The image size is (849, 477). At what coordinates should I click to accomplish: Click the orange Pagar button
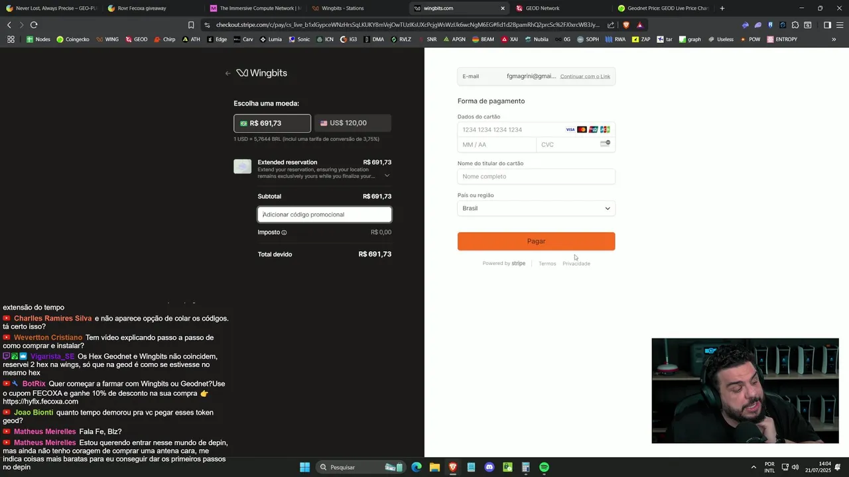point(536,241)
